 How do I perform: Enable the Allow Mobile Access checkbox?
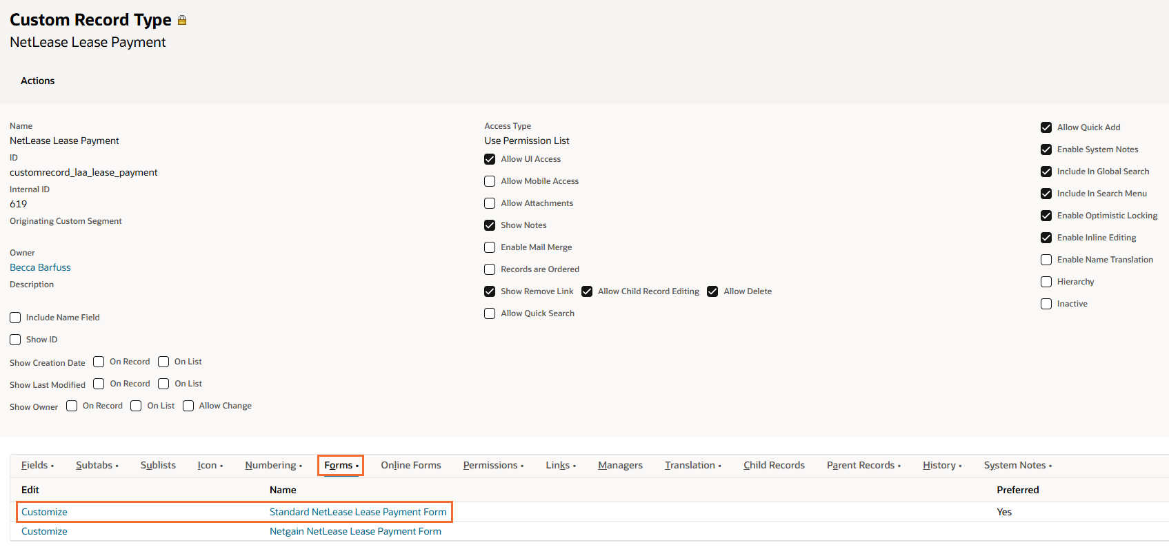490,181
